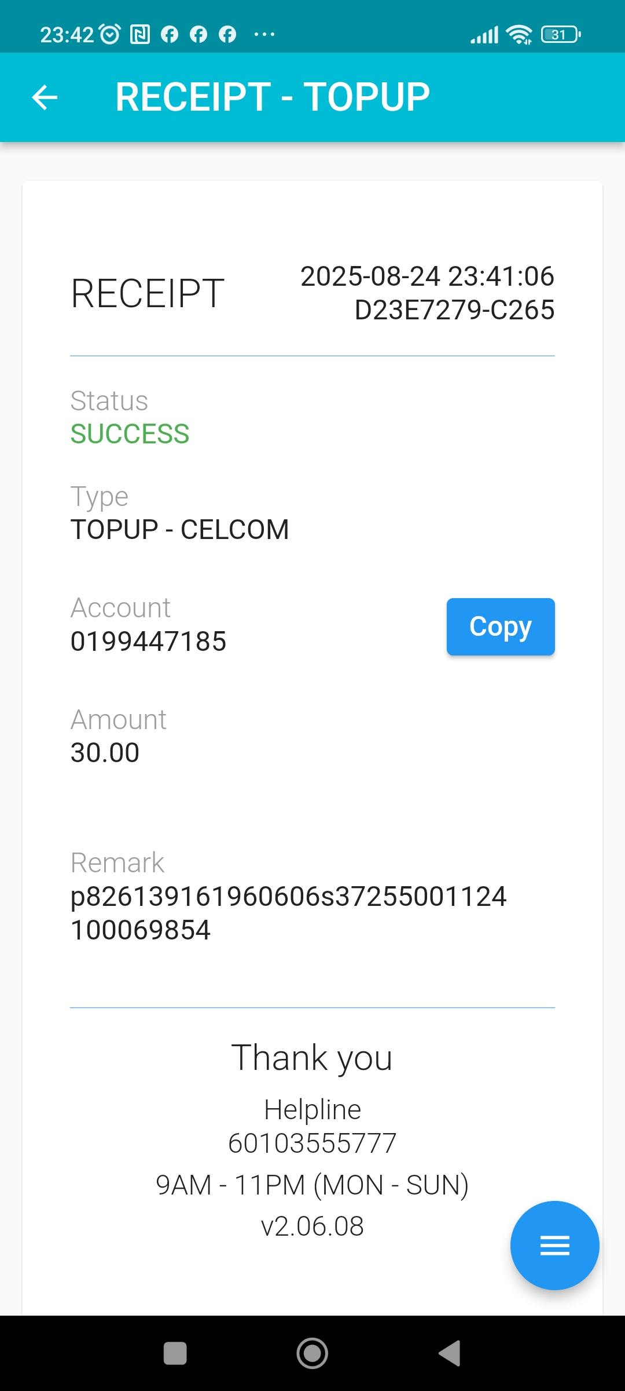Tap the amount value 30.00
The height and width of the screenshot is (1391, 625).
(x=105, y=753)
